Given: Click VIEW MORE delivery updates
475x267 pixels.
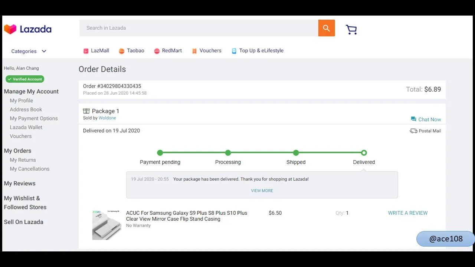Looking at the screenshot, I should click(x=262, y=191).
